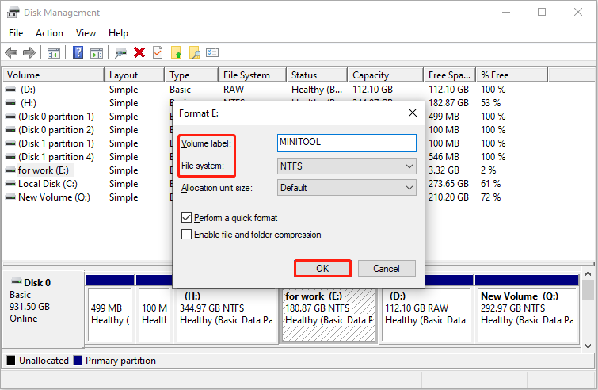Sort by the Status column header
The height and width of the screenshot is (390, 598).
317,75
